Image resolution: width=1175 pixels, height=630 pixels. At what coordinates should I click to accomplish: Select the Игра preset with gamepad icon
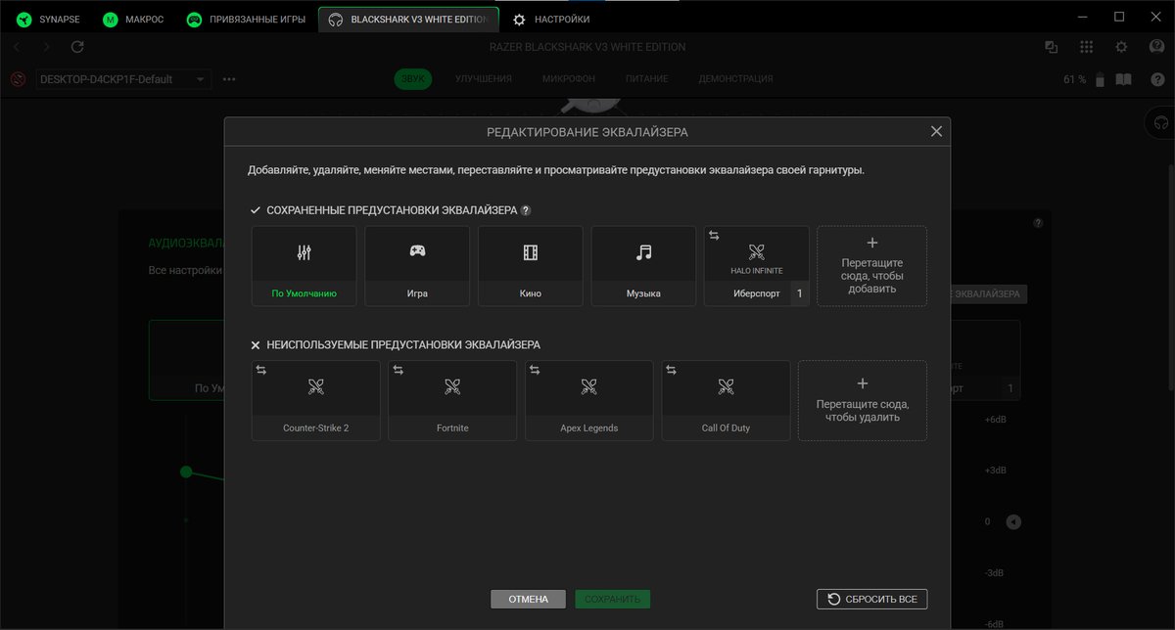(x=417, y=266)
